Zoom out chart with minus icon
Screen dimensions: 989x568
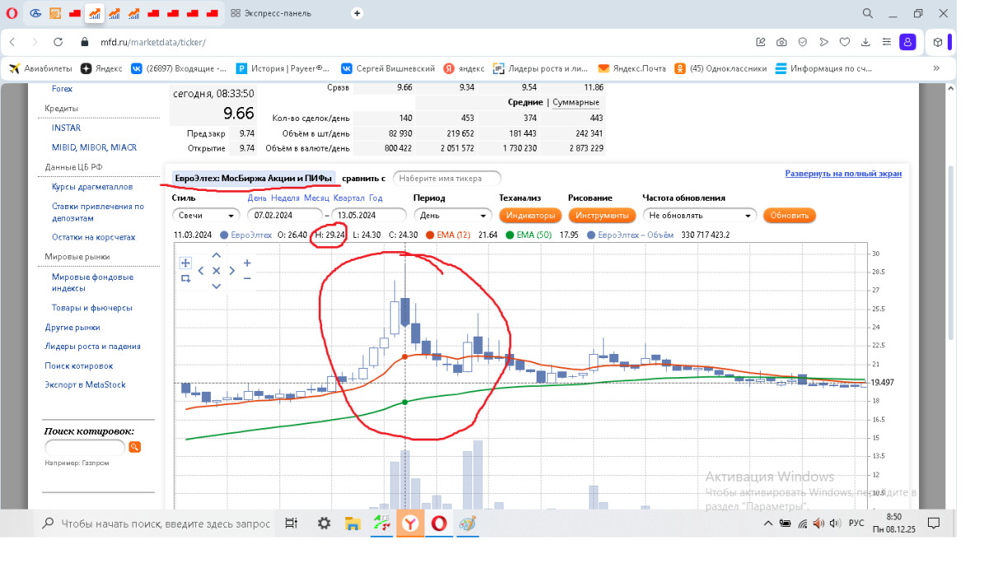(x=247, y=278)
